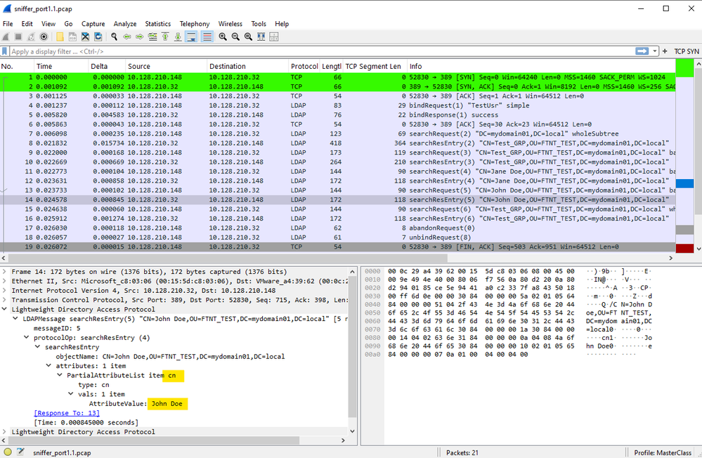Reload the capture file icon

98,37
